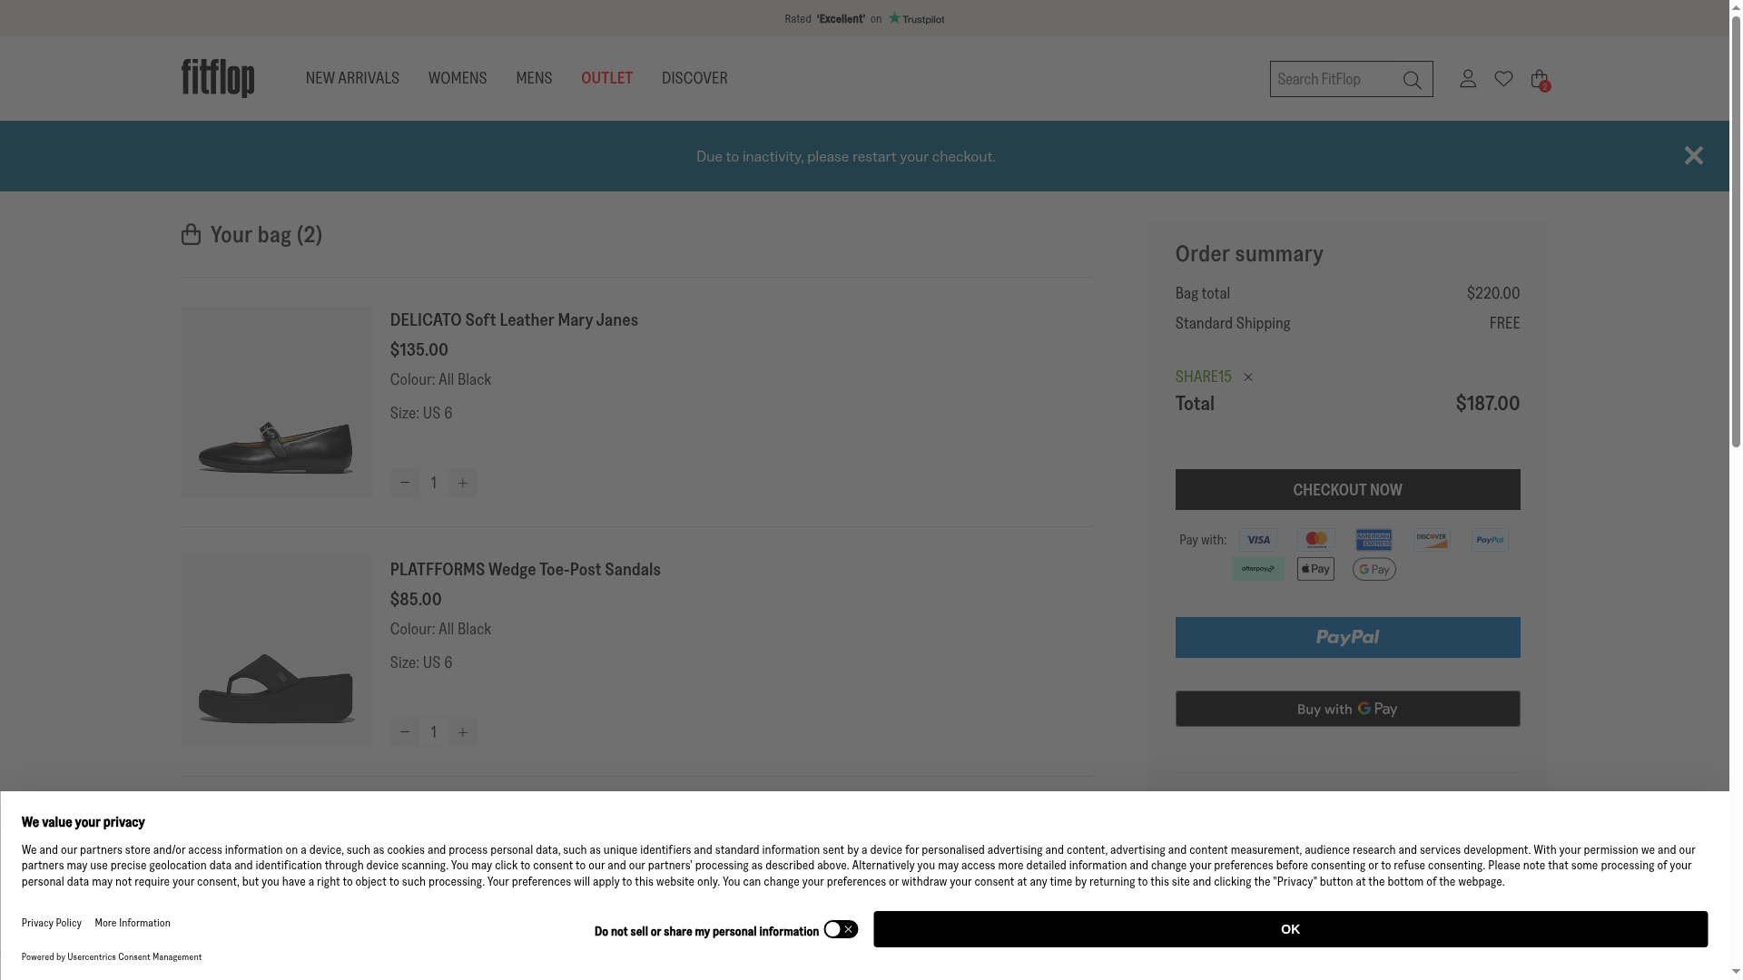Open the NEW ARRIVALS menu
The image size is (1743, 980).
point(352,78)
